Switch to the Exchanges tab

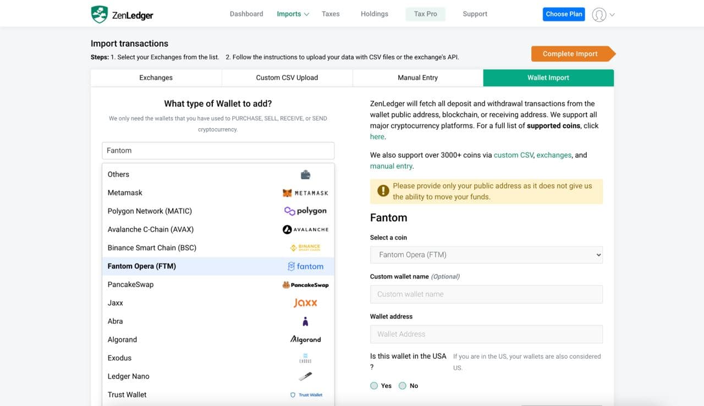click(x=156, y=78)
